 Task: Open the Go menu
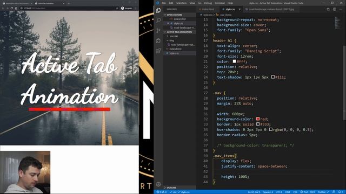tap(199, 3)
